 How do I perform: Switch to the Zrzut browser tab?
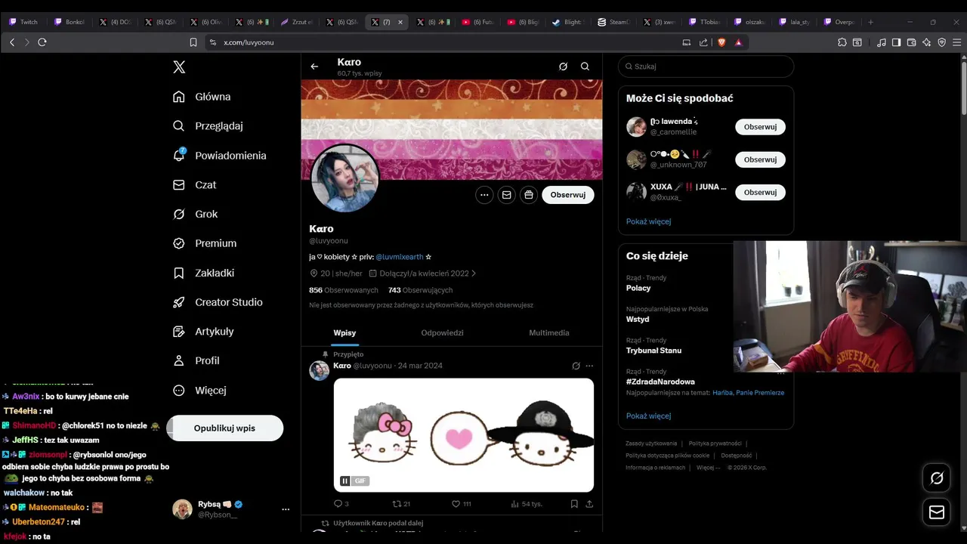297,22
